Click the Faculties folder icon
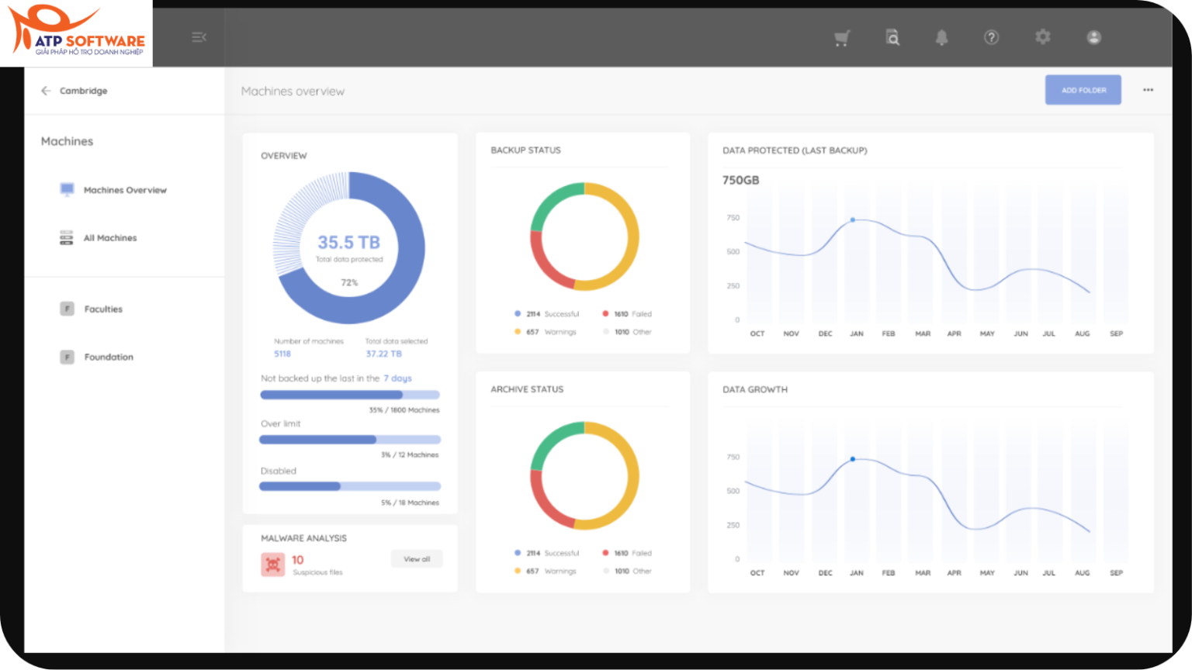The height and width of the screenshot is (670, 1192). (x=66, y=308)
